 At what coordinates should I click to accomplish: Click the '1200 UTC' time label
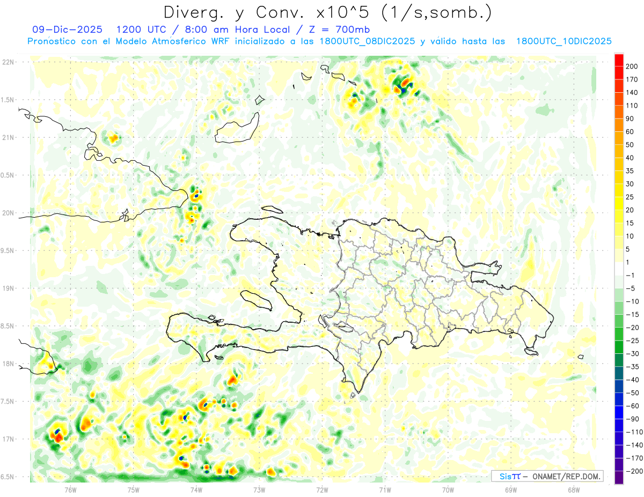coord(141,29)
